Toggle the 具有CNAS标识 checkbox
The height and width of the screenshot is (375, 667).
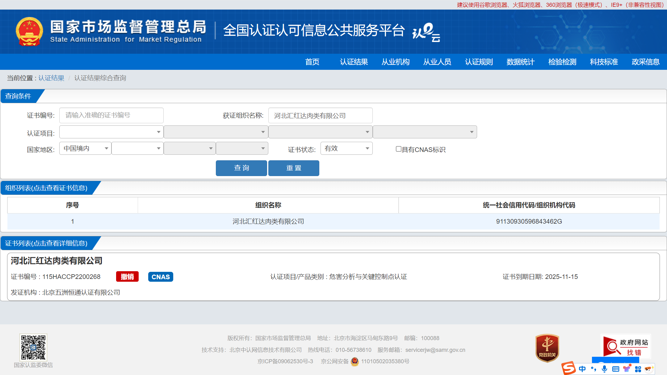[x=398, y=149]
